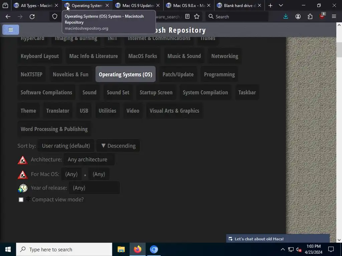
Task: Show hidden system tray icons
Action: click(283, 249)
